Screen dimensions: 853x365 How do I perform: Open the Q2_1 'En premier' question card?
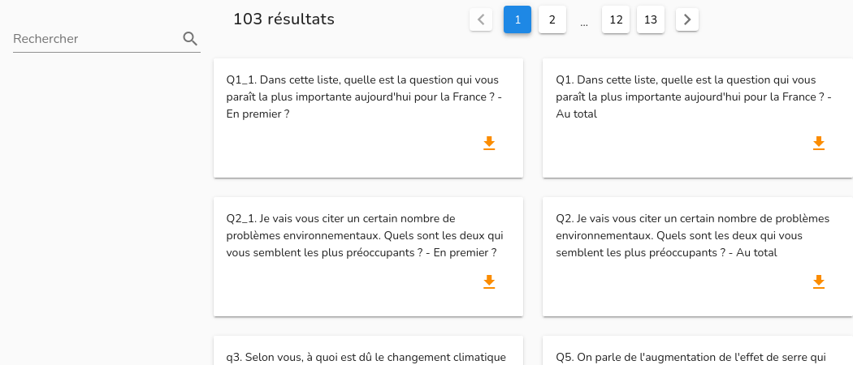coord(368,256)
